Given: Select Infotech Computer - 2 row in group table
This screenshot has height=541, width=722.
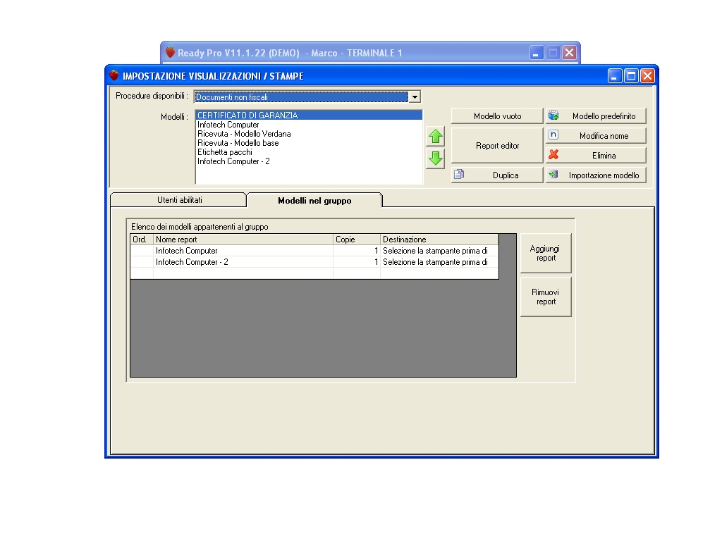Looking at the screenshot, I should point(314,262).
